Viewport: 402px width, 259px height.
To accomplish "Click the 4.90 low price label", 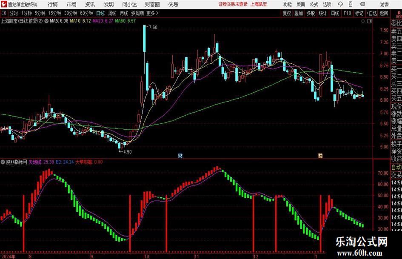I will click(x=127, y=152).
